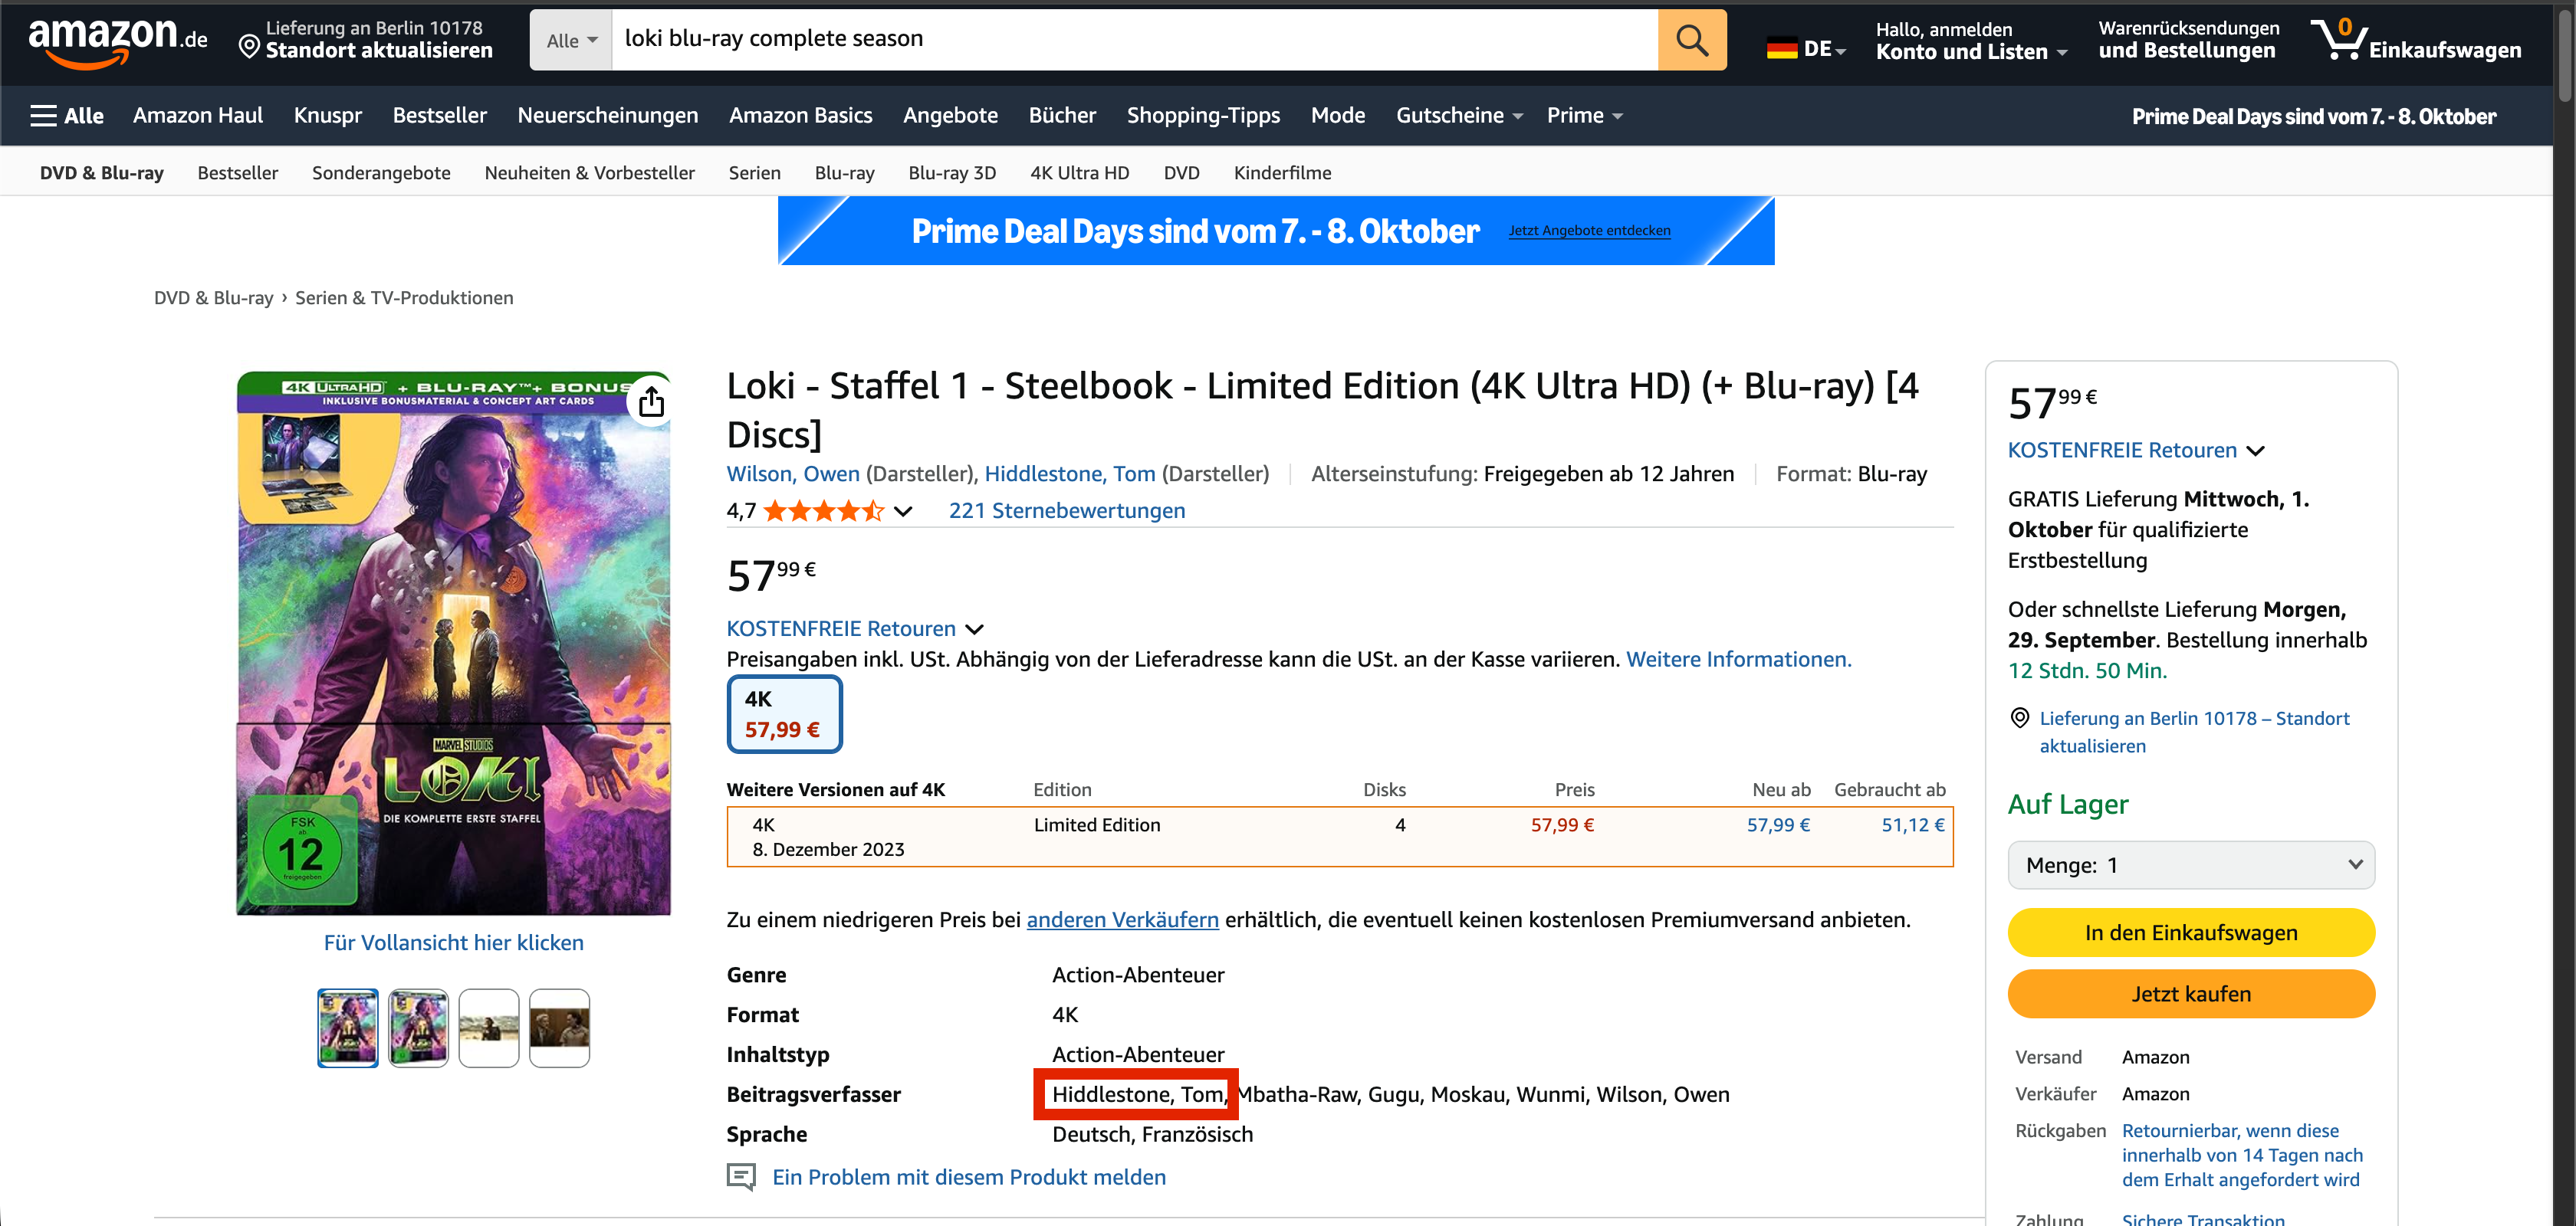Click report problem speech bubble icon

click(x=741, y=1176)
